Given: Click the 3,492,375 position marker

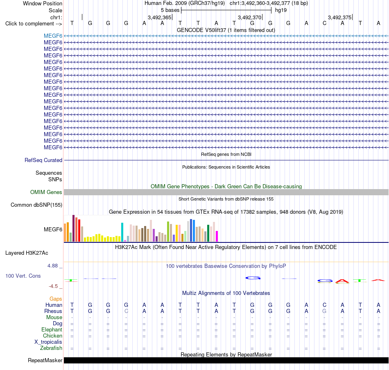Looking at the screenshot, I should (340, 17).
